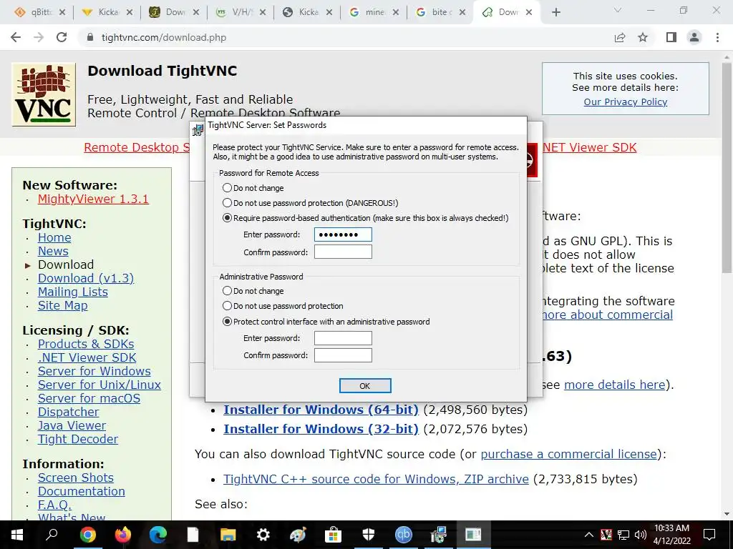Go back in browser

point(16,37)
